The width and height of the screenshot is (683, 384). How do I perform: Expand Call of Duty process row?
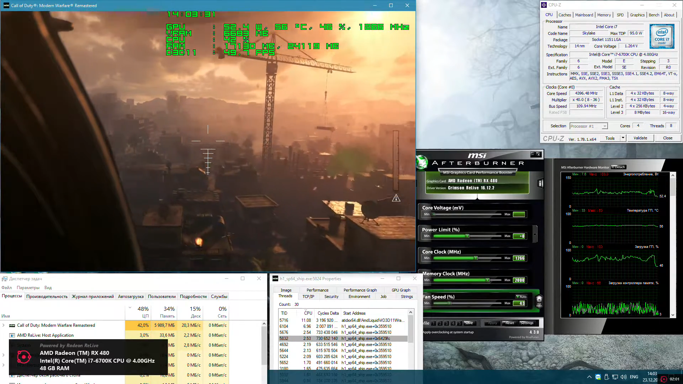coord(4,325)
